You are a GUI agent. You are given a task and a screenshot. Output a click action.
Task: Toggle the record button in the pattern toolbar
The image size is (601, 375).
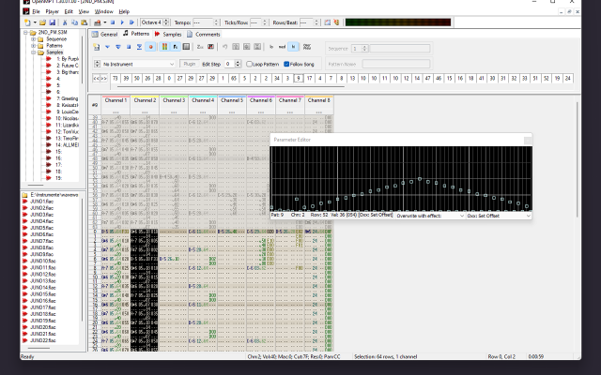coord(150,47)
